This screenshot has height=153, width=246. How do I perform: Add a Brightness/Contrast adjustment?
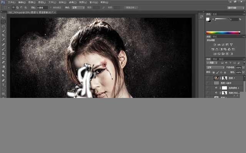click(x=214, y=45)
